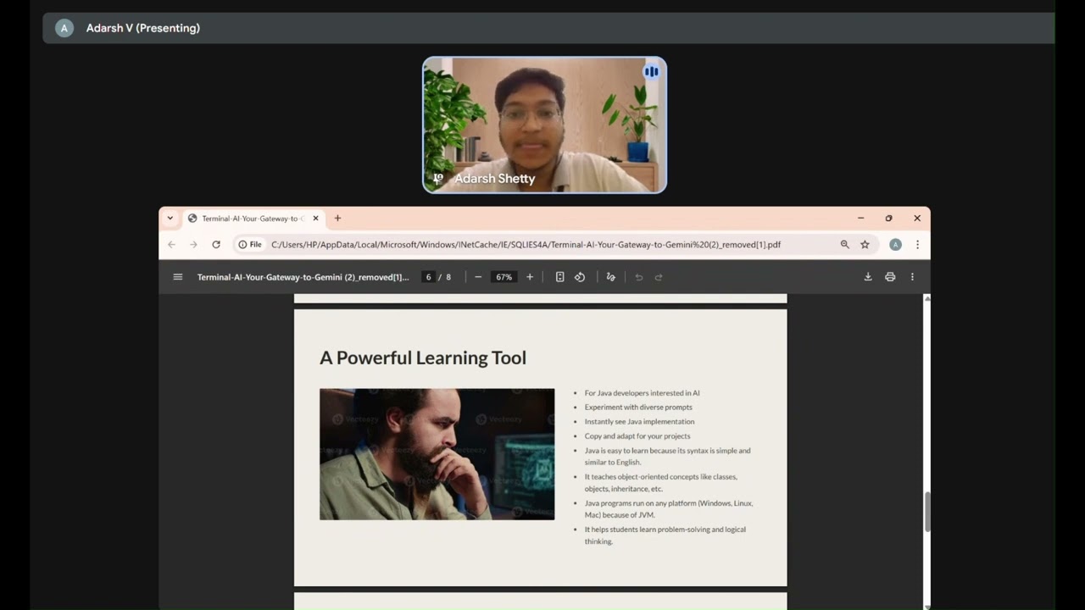
Task: Download the PDF file
Action: click(x=868, y=277)
